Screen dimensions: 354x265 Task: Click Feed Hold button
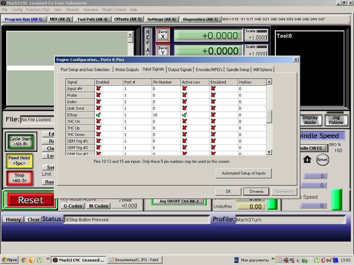coord(19,160)
